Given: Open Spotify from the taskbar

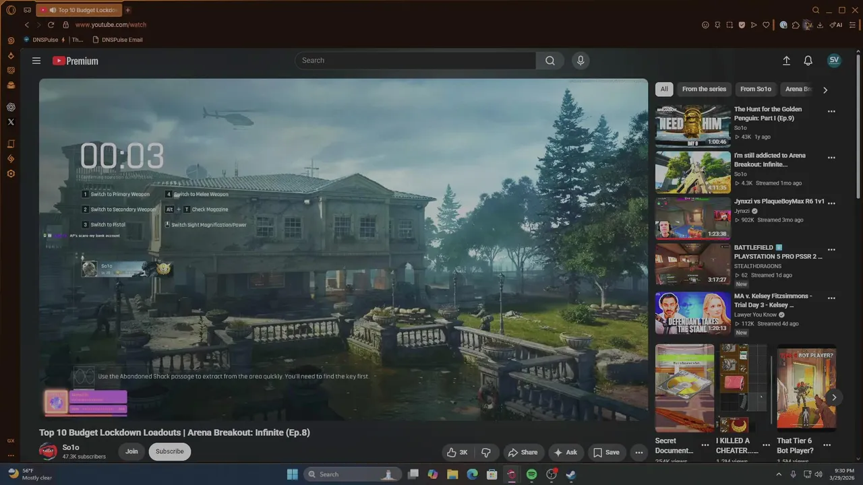Looking at the screenshot, I should [531, 474].
